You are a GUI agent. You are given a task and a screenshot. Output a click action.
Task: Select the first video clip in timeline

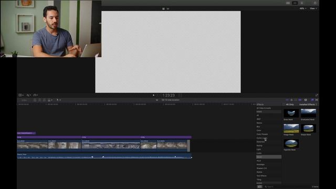(x=33, y=145)
